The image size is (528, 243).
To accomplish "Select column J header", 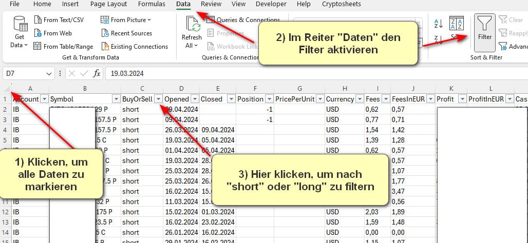I will tap(413, 89).
